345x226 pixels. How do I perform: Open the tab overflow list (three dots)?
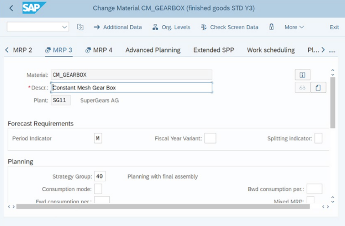[332, 51]
